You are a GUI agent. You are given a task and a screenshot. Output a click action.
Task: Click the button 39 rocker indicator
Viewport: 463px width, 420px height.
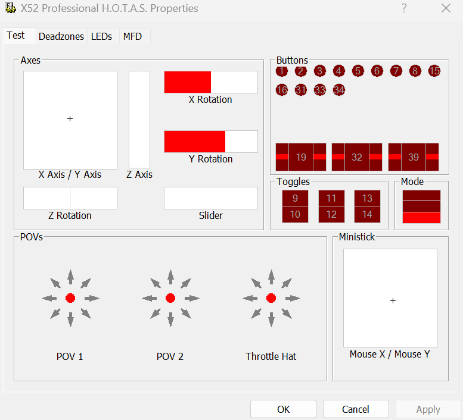pyautogui.click(x=414, y=157)
